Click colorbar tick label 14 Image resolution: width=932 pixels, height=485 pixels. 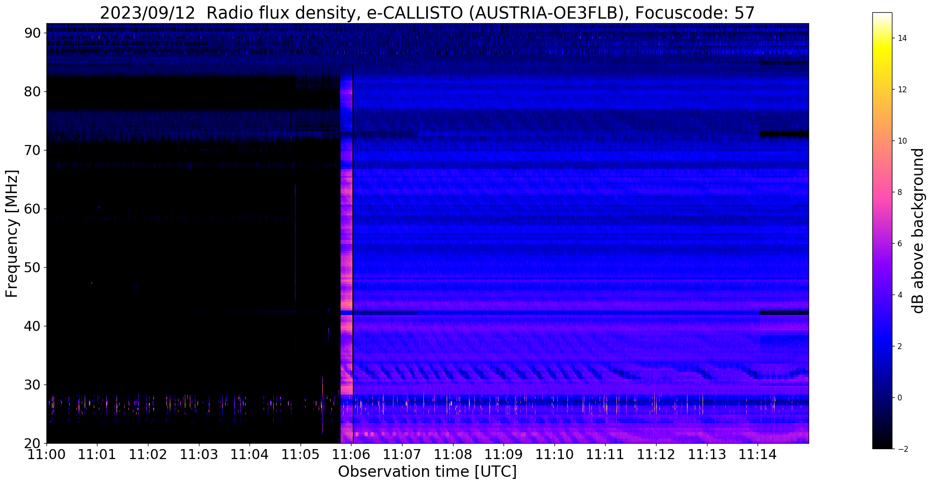[x=902, y=38]
